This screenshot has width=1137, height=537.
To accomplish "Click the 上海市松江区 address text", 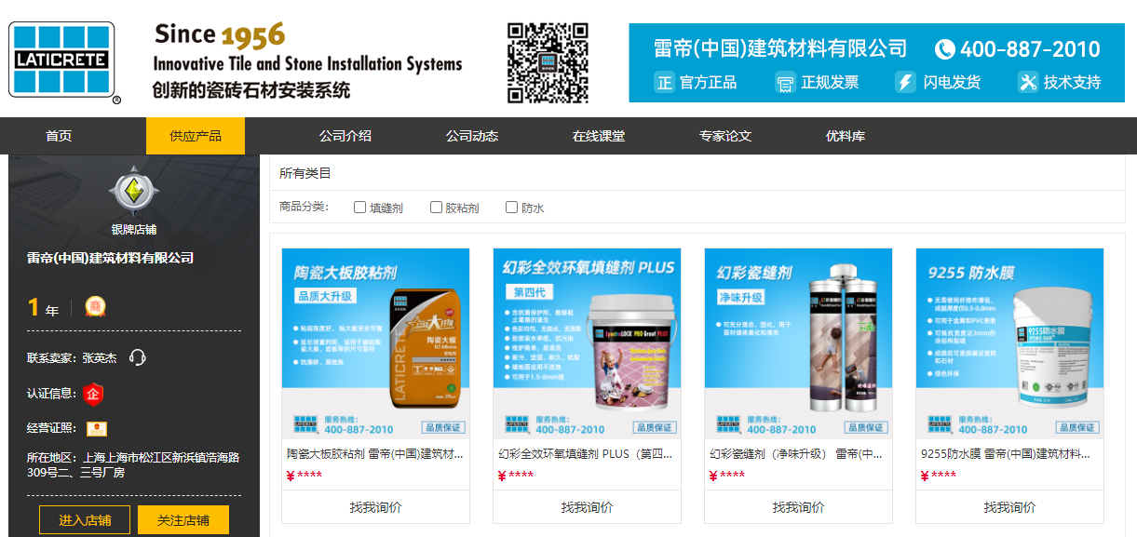I will [x=134, y=464].
